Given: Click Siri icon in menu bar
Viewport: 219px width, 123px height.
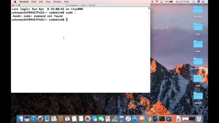Looking at the screenshot, I should (198, 2).
